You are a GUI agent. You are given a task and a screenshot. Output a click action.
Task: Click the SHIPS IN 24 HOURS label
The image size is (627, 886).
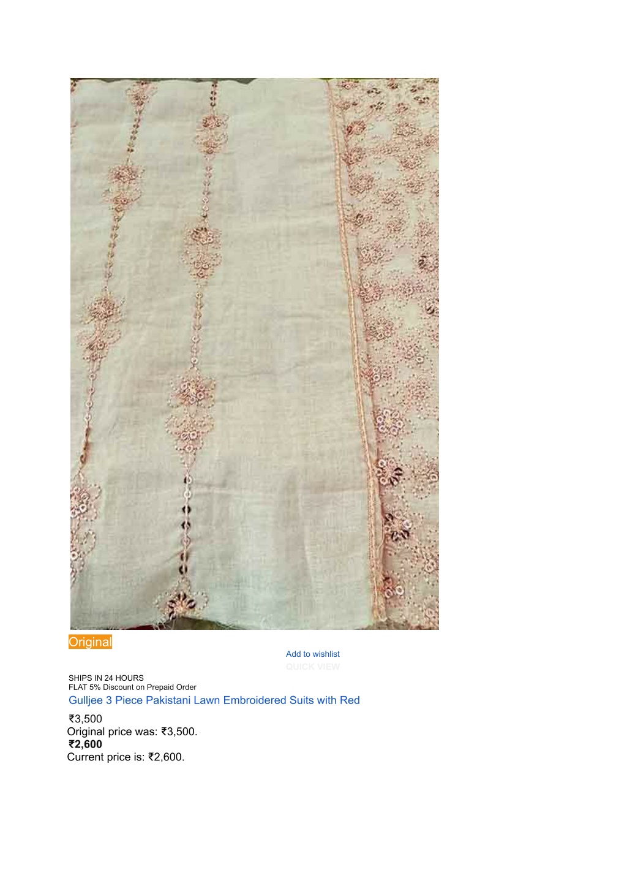click(106, 678)
